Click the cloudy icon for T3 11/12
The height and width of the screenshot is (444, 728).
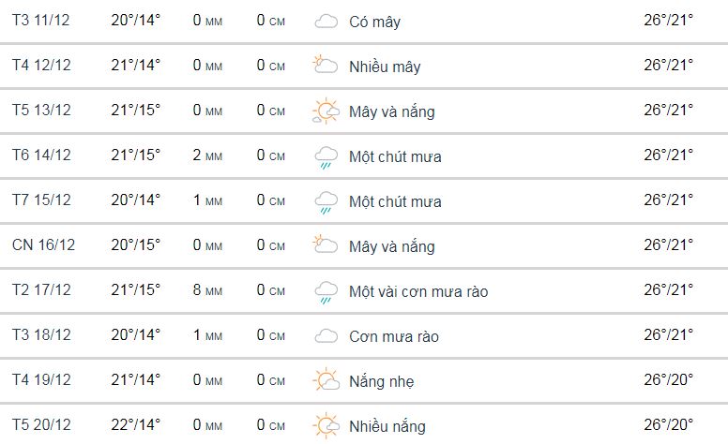(326, 22)
